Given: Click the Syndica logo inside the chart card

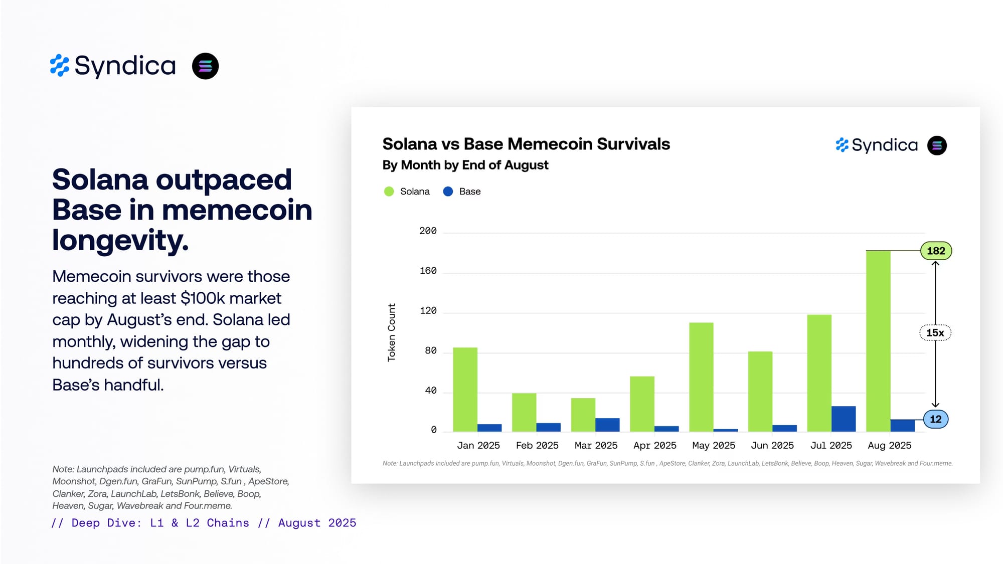Looking at the screenshot, I should click(877, 145).
